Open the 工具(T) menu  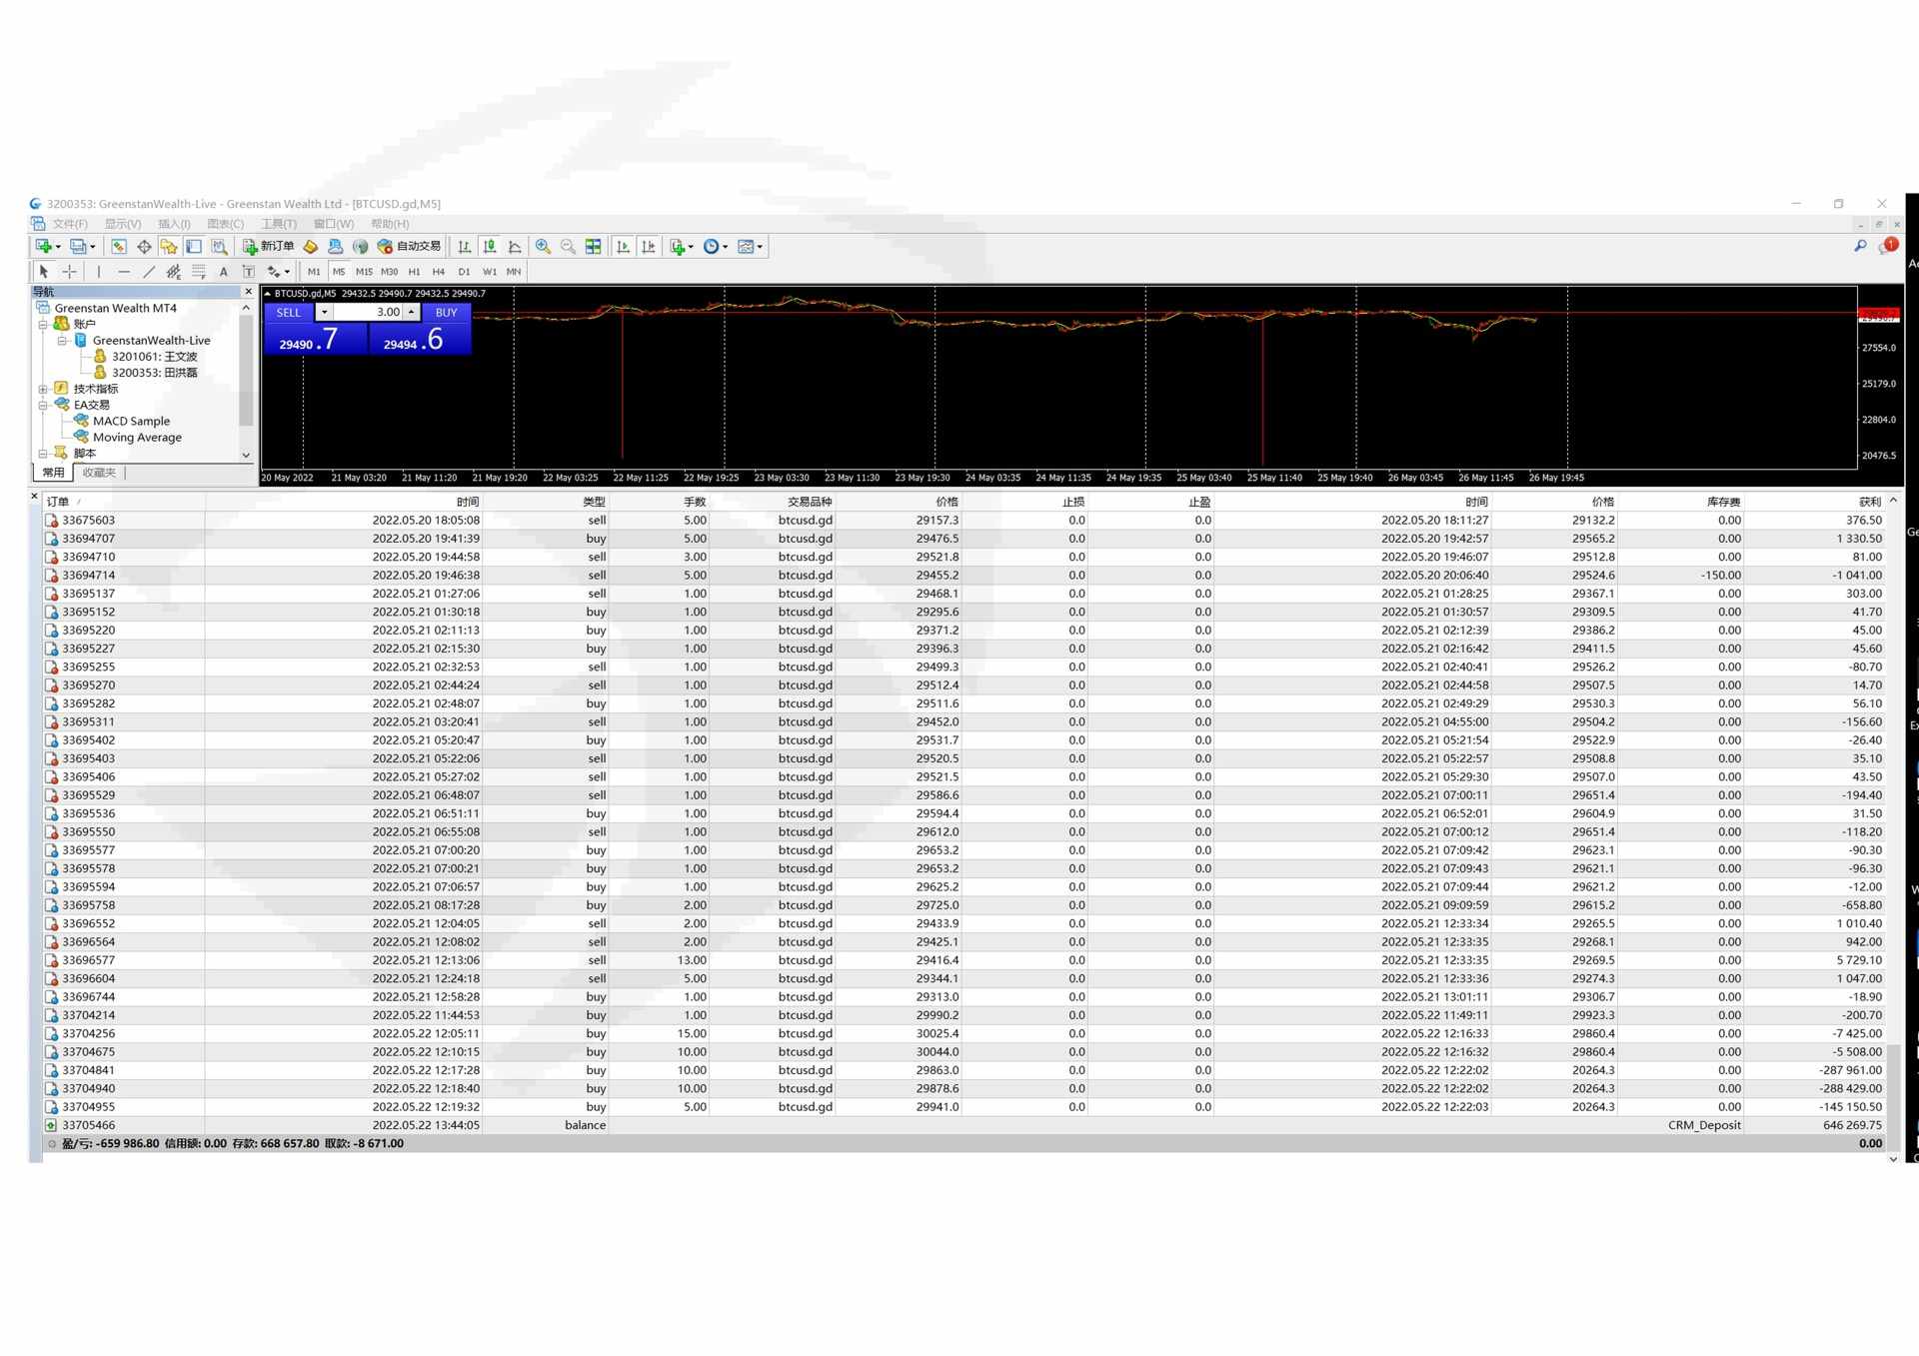[x=279, y=224]
